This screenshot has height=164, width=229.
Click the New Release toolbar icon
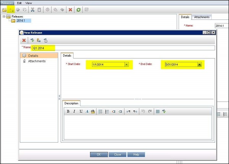point(11,10)
